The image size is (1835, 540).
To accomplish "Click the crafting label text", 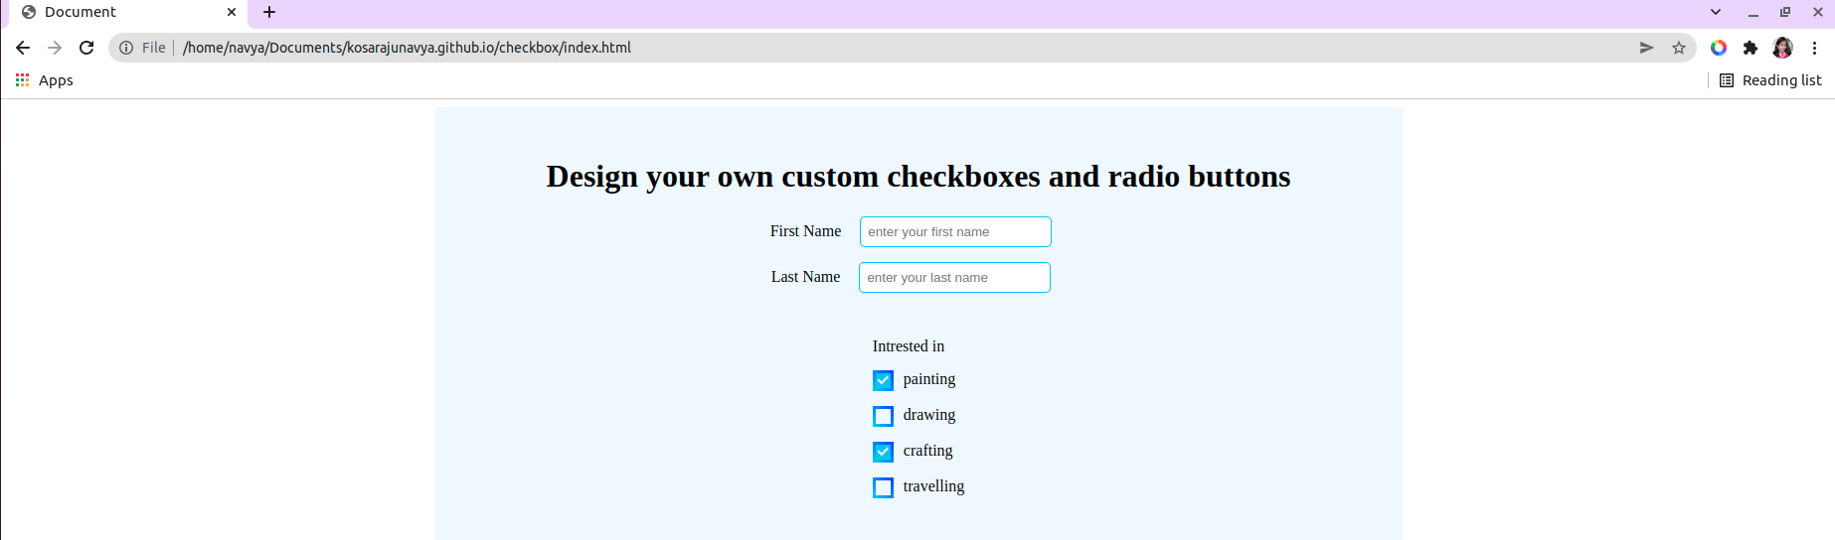I will click(x=927, y=451).
